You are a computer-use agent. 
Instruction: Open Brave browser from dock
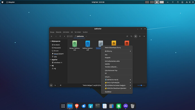(x=77, y=106)
